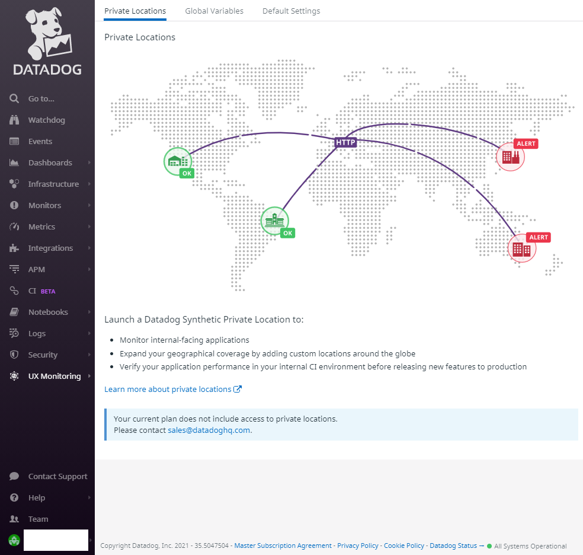Click the CI pipeline icon
Screen dimensions: 583x555
pos(14,291)
